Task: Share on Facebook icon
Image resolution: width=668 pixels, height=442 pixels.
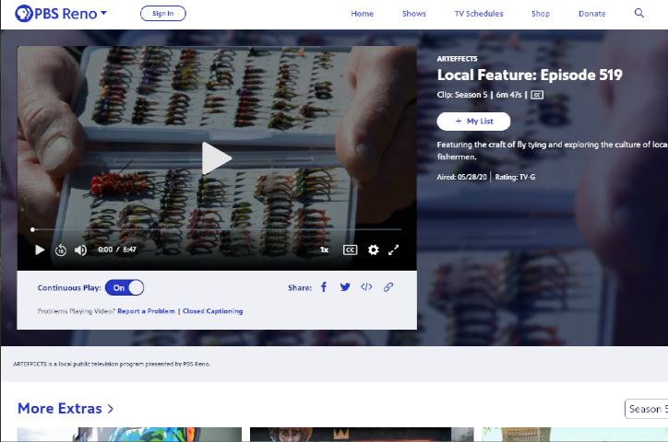Action: 324,287
